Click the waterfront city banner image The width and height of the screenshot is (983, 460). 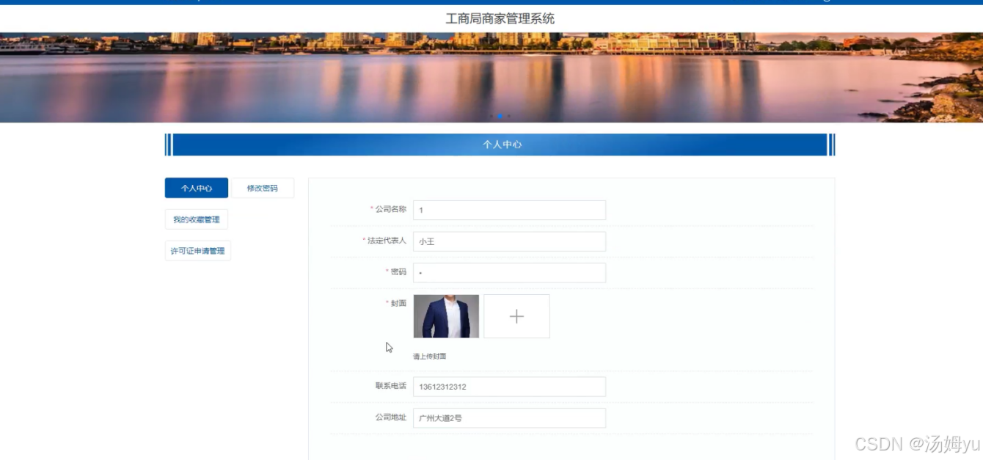pyautogui.click(x=491, y=77)
